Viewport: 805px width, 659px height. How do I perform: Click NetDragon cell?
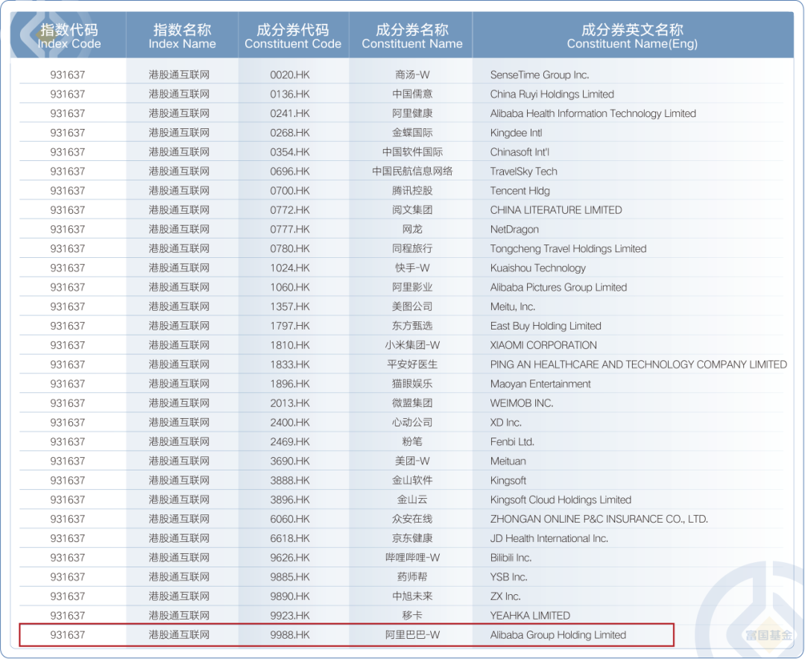pyautogui.click(x=514, y=230)
